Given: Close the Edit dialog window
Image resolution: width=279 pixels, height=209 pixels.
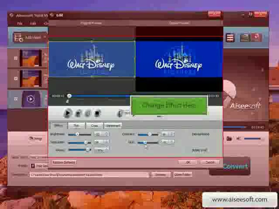Looking at the screenshot, I should tap(214, 14).
